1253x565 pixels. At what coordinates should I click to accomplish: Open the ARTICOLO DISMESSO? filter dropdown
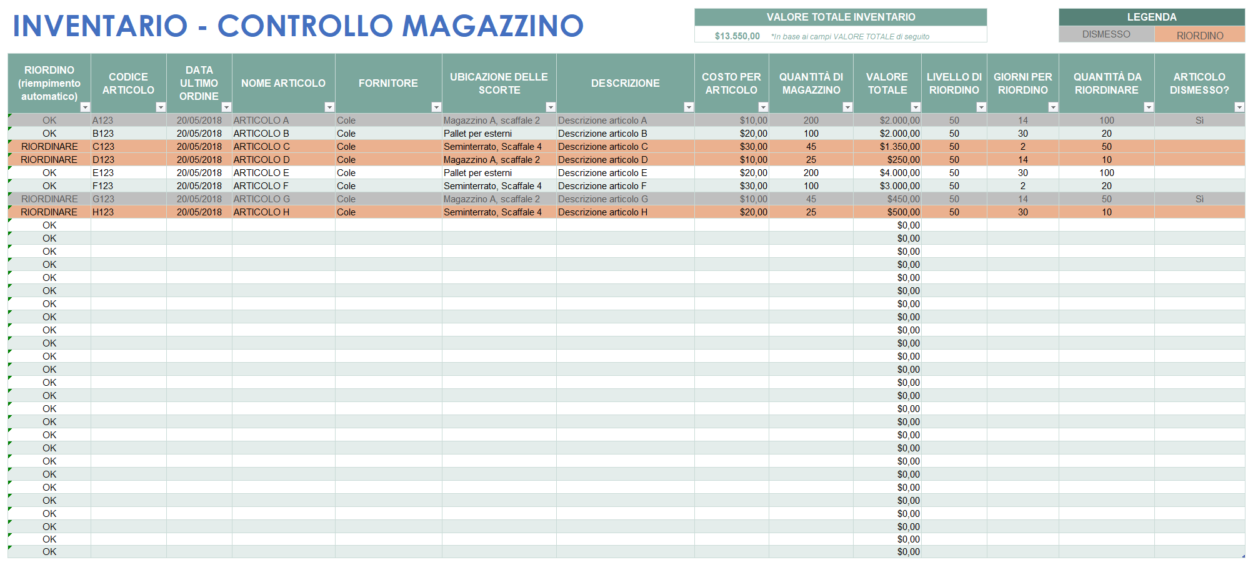[x=1239, y=107]
